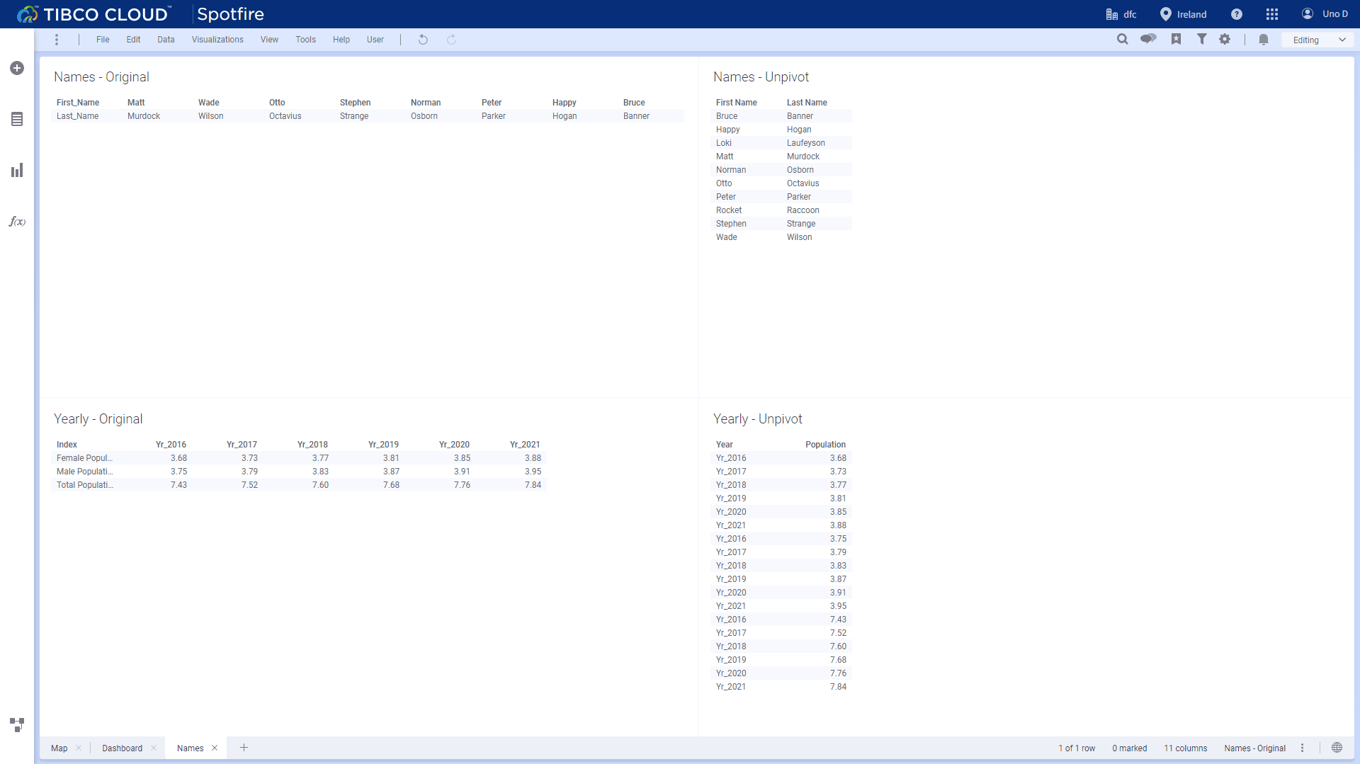Viewport: 1360px width, 764px height.
Task: Click the Uno D user account icon
Action: tap(1308, 13)
